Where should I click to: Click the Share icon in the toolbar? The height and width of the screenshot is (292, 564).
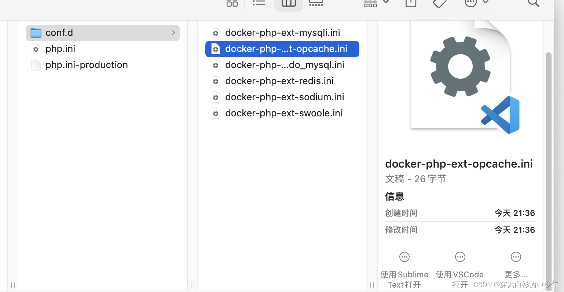(x=410, y=3)
